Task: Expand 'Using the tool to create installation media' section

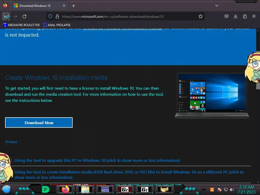Action: (x=129, y=175)
